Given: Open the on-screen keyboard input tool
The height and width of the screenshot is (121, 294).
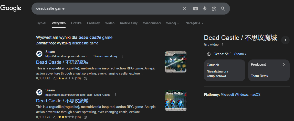Looking at the screenshot, I should point(196,8).
